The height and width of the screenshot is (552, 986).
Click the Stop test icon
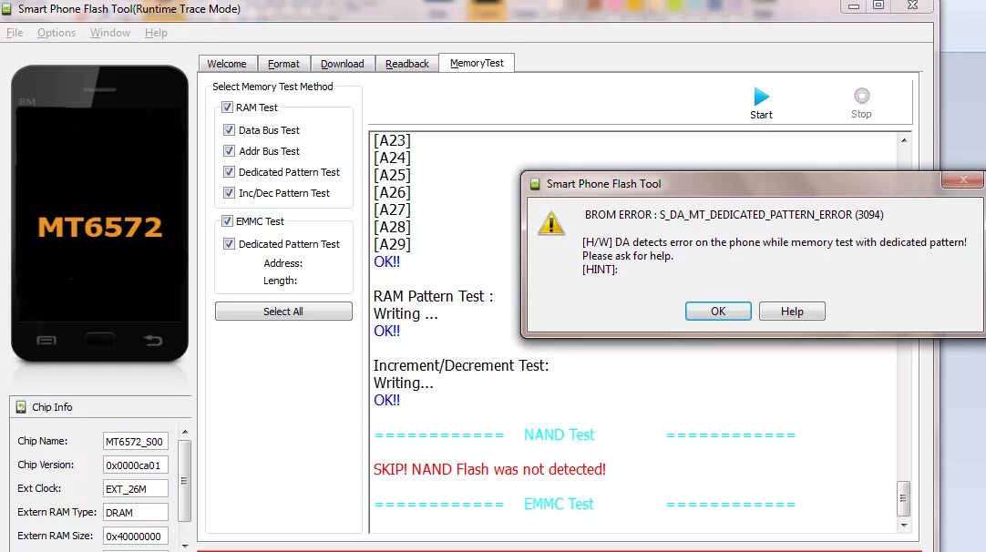pyautogui.click(x=861, y=96)
